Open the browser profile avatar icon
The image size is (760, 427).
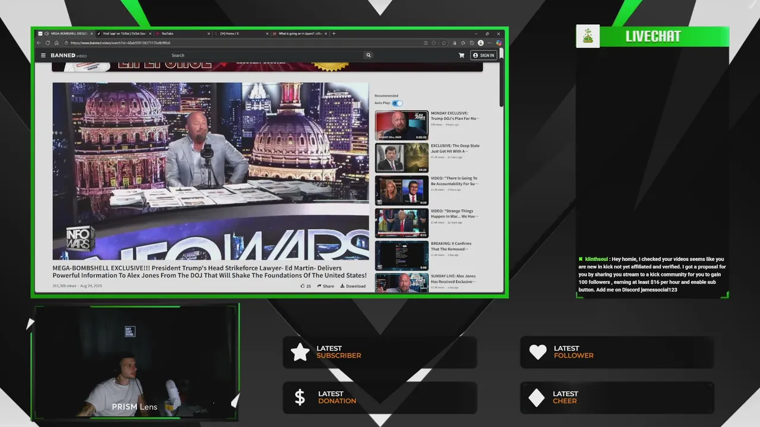[481, 43]
